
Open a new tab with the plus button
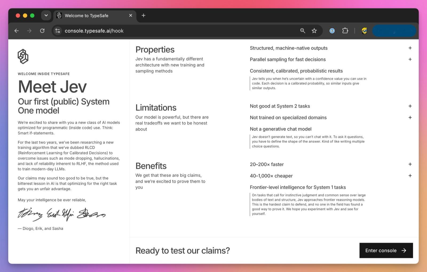(143, 15)
